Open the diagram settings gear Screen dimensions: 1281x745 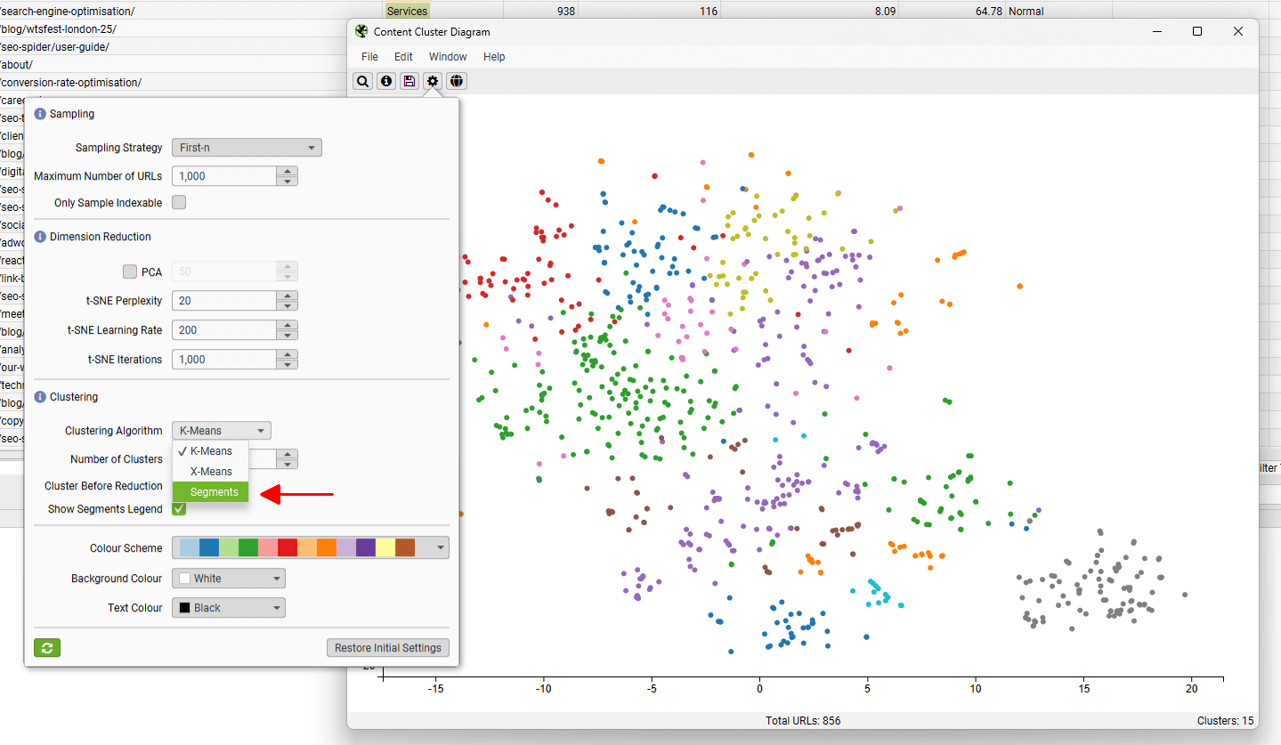click(x=432, y=81)
